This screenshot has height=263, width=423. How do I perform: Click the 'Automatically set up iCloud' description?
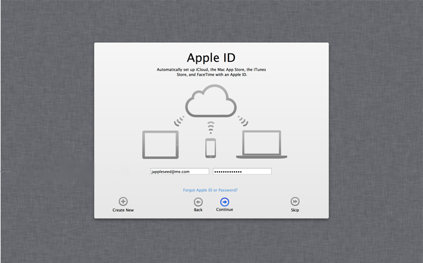coord(211,72)
